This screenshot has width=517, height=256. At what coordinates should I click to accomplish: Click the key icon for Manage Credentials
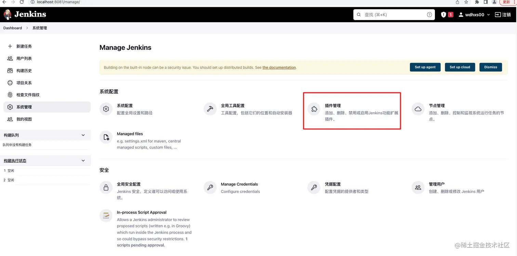click(x=210, y=187)
